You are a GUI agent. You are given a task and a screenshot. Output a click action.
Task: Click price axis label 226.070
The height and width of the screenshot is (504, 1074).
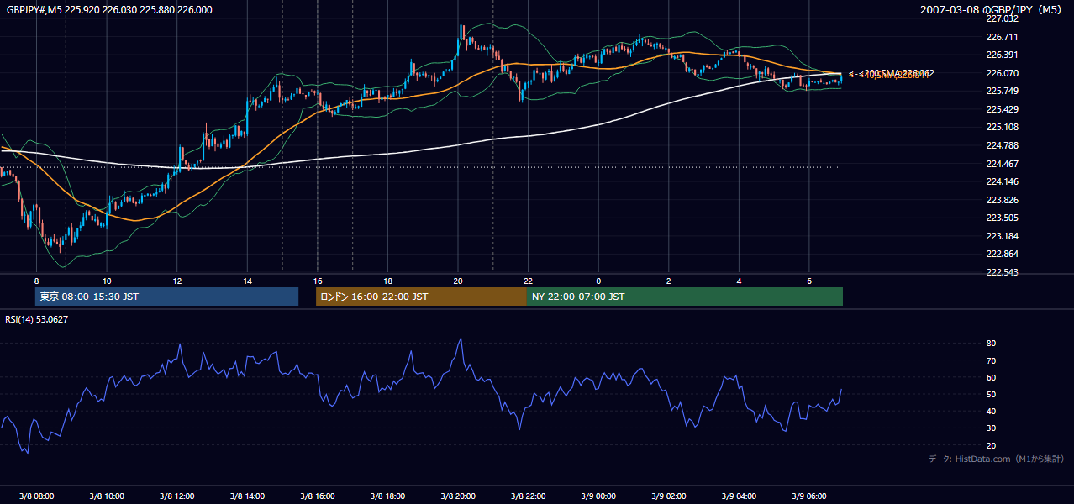(1001, 73)
